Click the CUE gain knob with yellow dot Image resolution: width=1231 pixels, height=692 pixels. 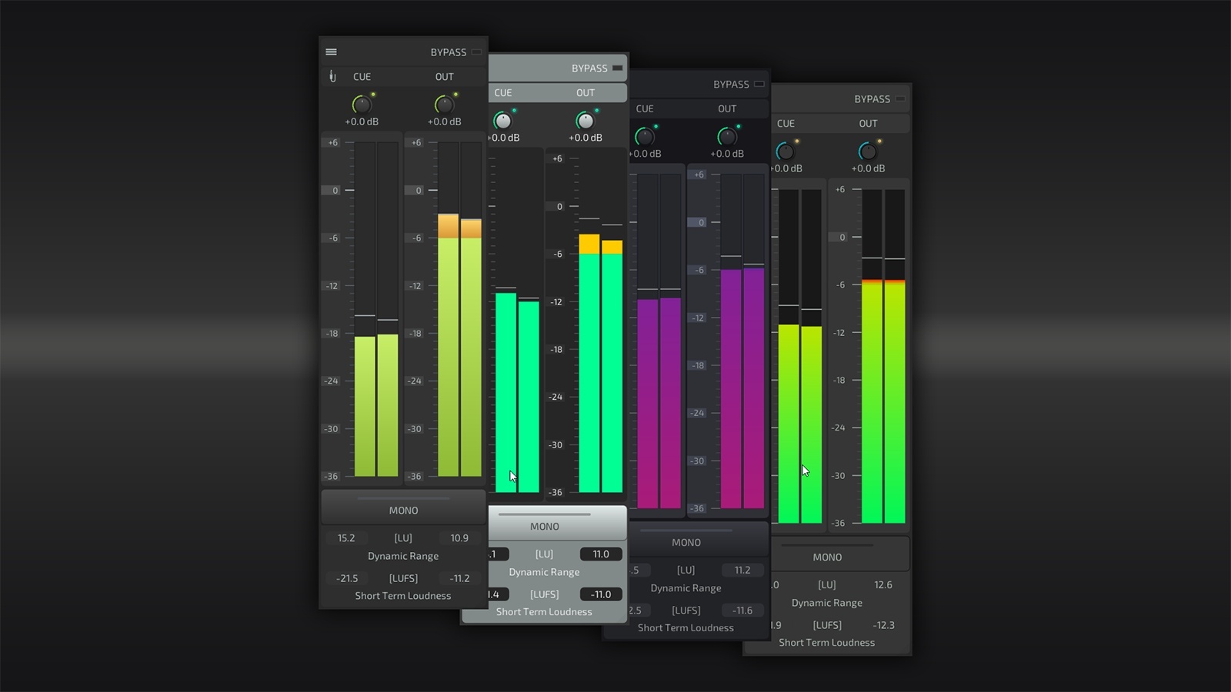[361, 105]
